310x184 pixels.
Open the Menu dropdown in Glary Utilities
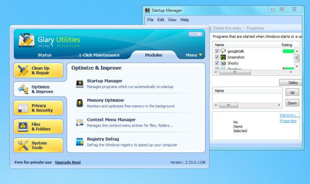(x=194, y=55)
